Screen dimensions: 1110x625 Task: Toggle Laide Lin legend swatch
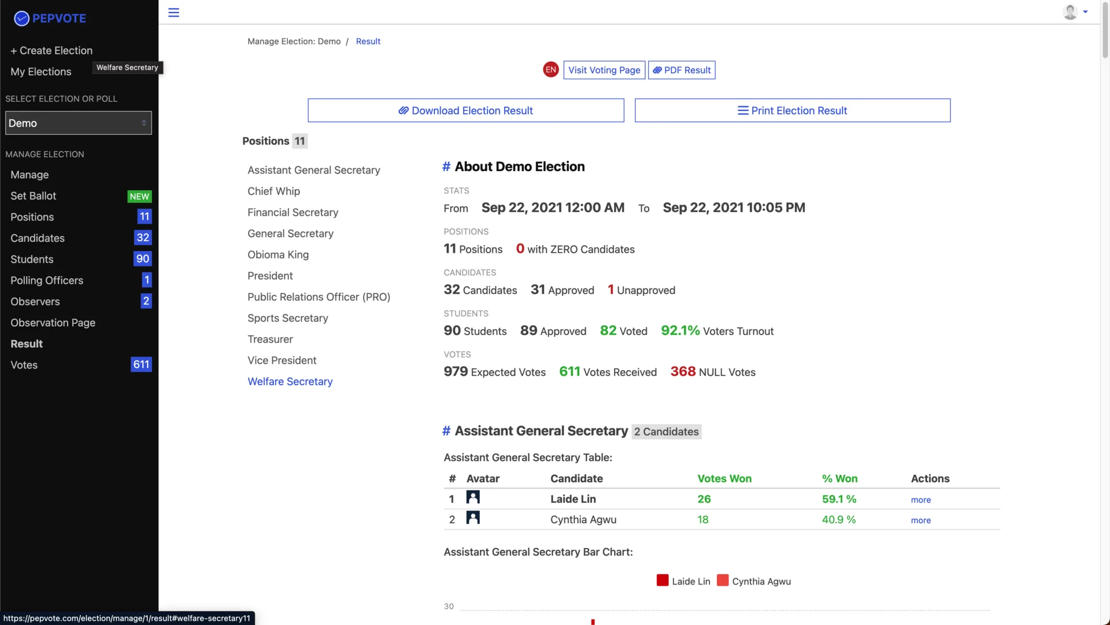pos(663,580)
